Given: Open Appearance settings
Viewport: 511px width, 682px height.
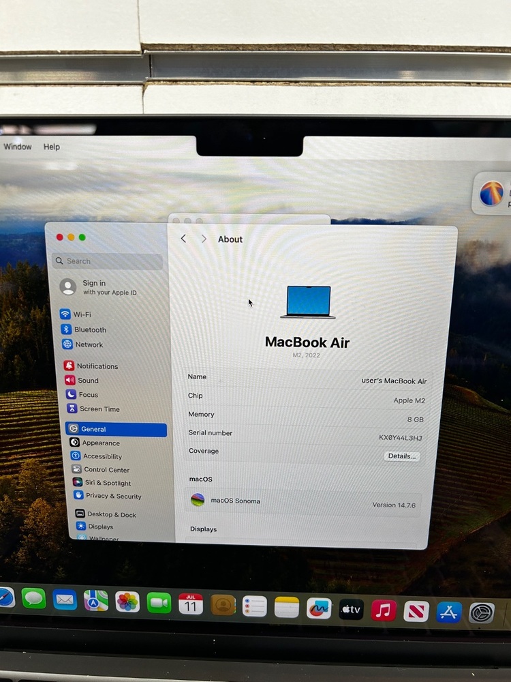Looking at the screenshot, I should [95, 443].
